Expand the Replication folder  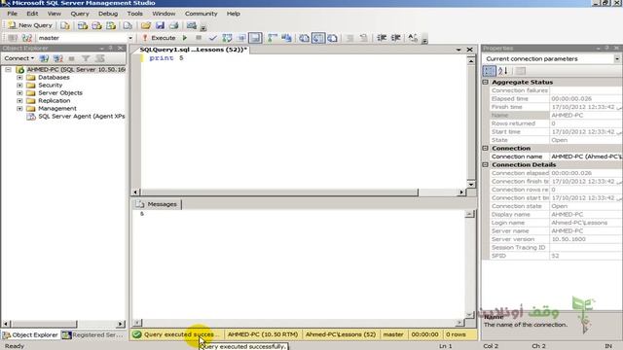[19, 101]
